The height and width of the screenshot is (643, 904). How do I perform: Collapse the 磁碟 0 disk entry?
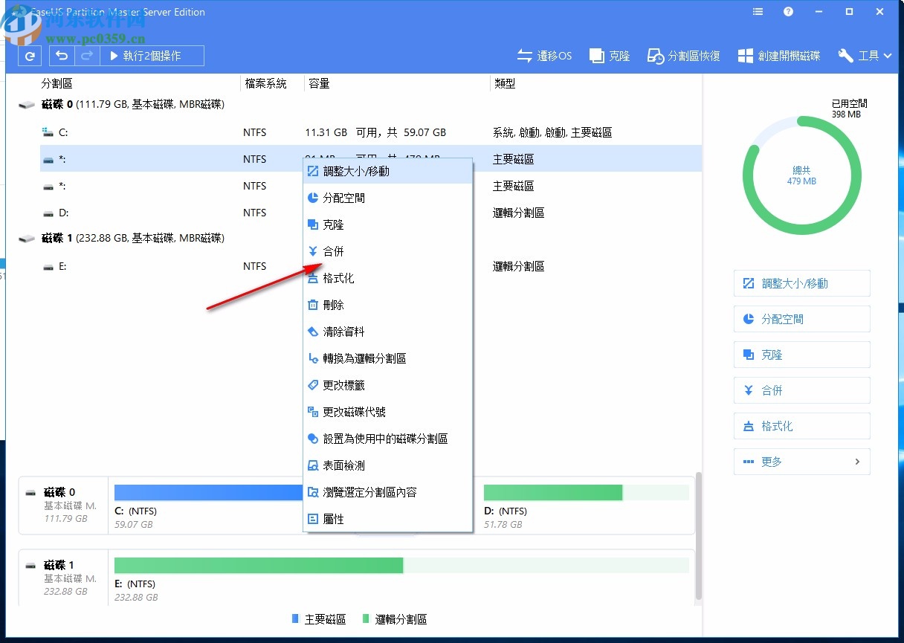(x=26, y=104)
